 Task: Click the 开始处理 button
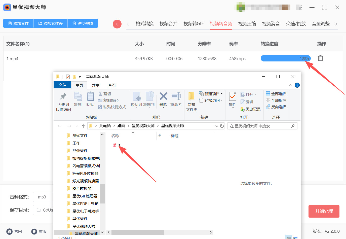click(x=324, y=211)
